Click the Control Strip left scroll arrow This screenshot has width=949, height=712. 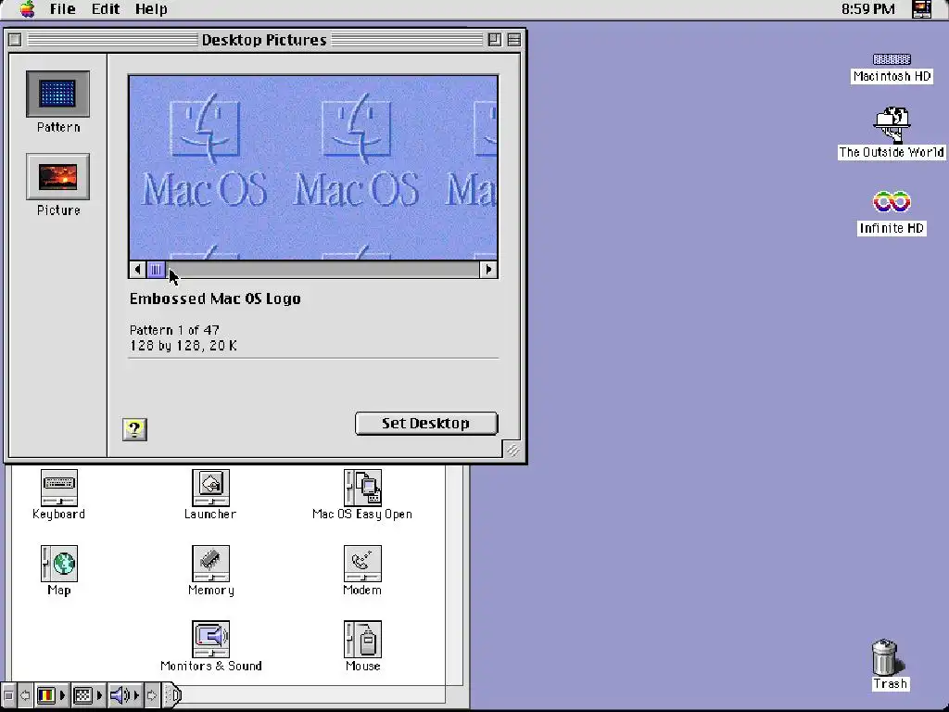(25, 695)
